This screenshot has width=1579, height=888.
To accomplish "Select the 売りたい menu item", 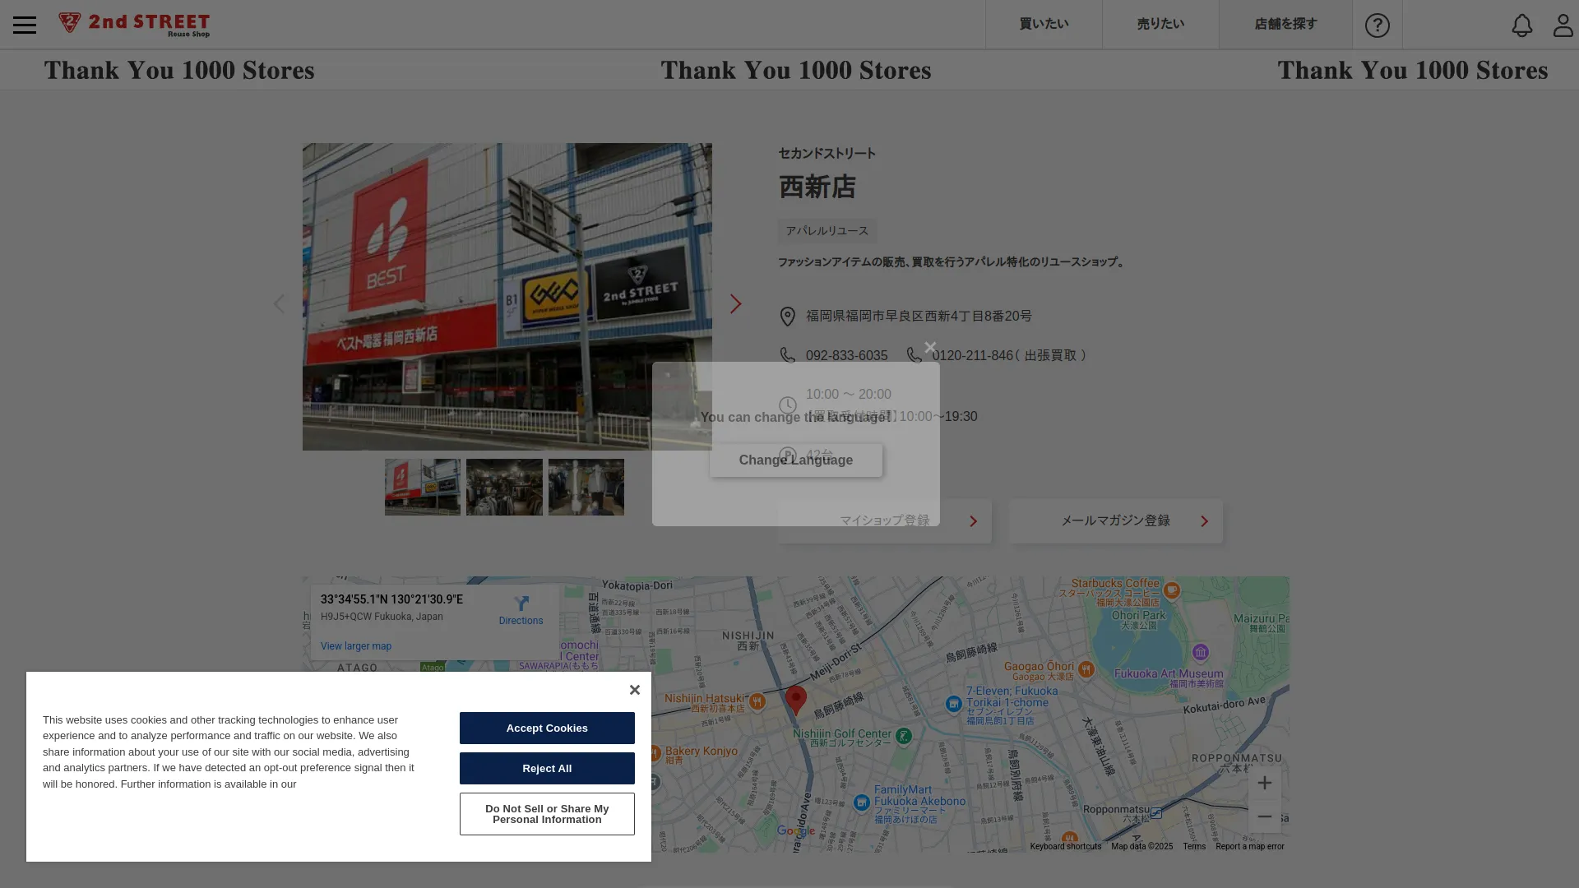I will (1160, 24).
